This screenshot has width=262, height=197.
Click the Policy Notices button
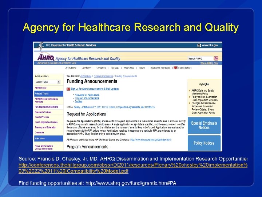(204, 143)
